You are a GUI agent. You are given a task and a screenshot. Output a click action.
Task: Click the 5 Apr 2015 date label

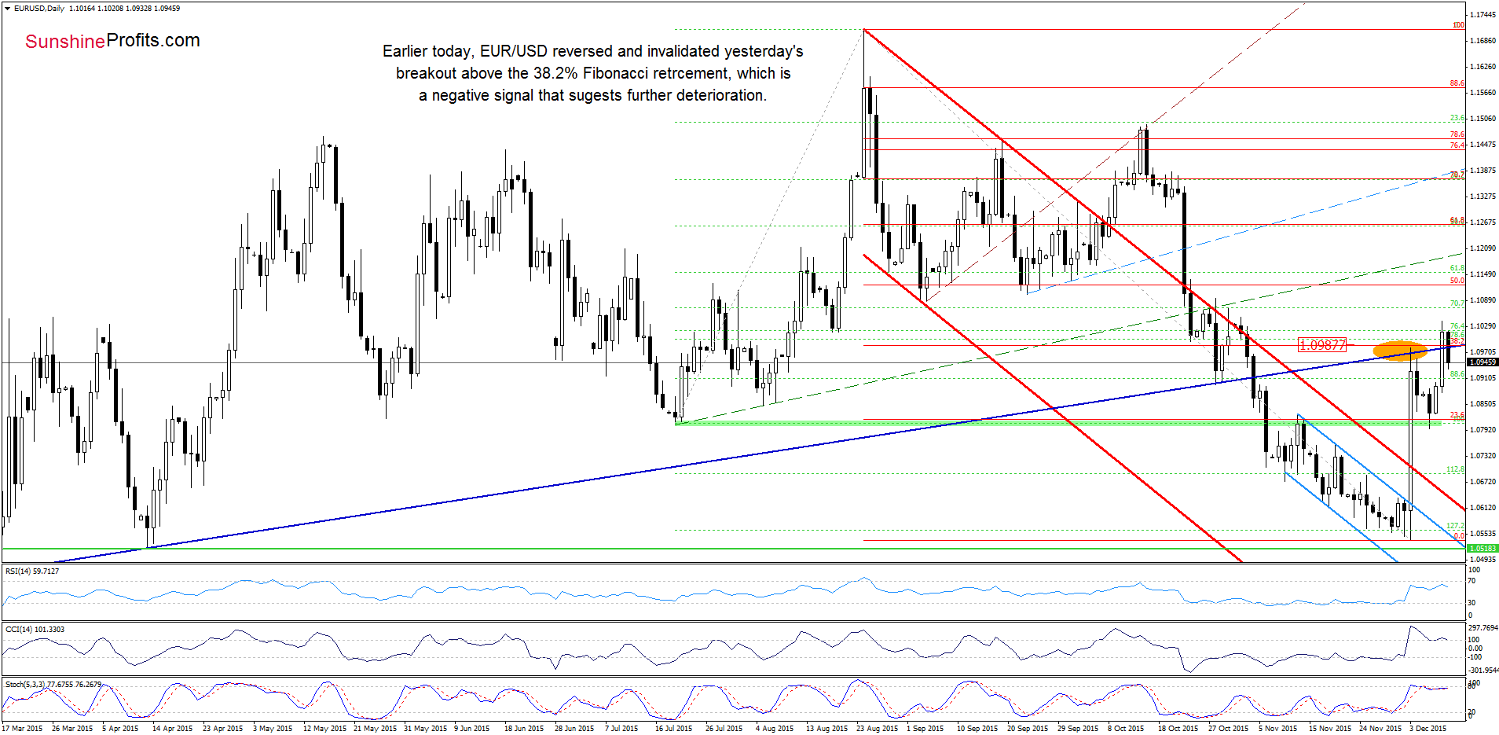(120, 729)
